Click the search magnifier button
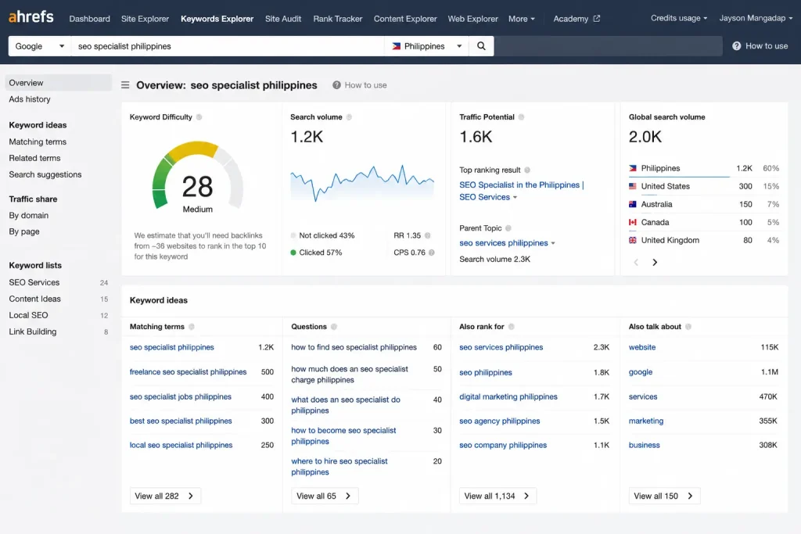The width and height of the screenshot is (801, 534). 481,46
